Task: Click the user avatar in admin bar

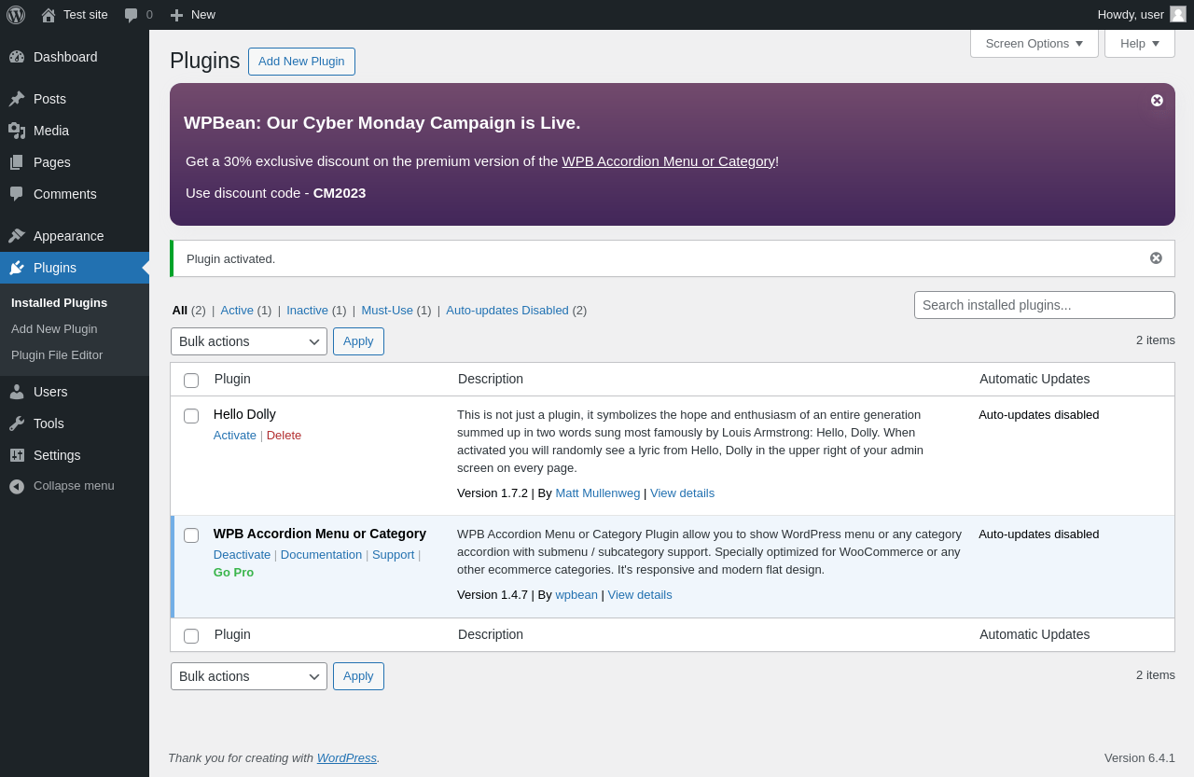Action: (x=1178, y=14)
